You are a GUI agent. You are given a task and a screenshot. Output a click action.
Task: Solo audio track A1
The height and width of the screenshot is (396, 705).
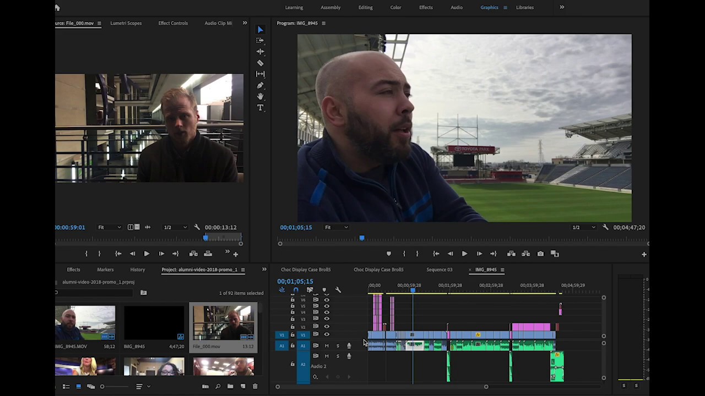coord(338,345)
